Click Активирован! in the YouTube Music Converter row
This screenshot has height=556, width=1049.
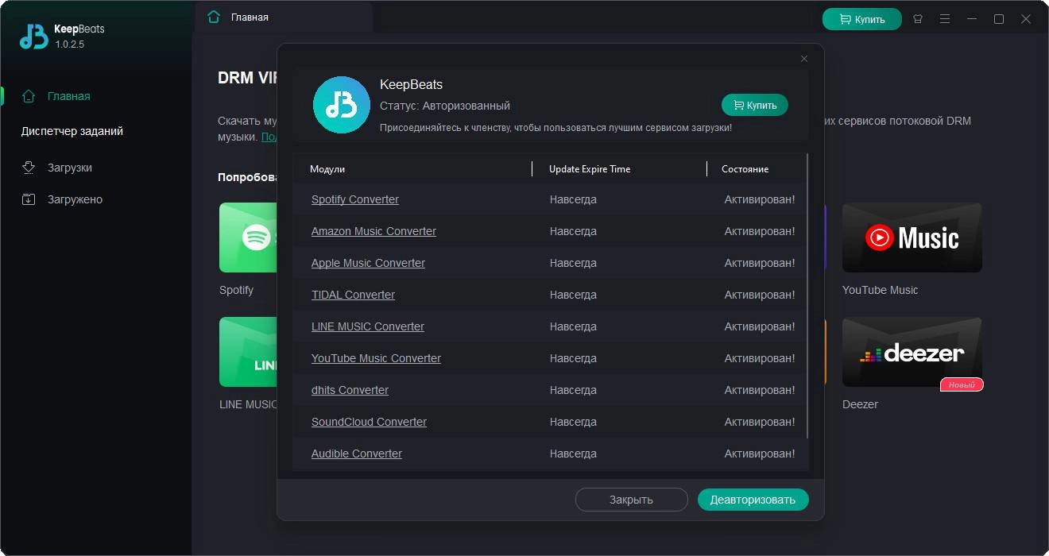pos(760,358)
